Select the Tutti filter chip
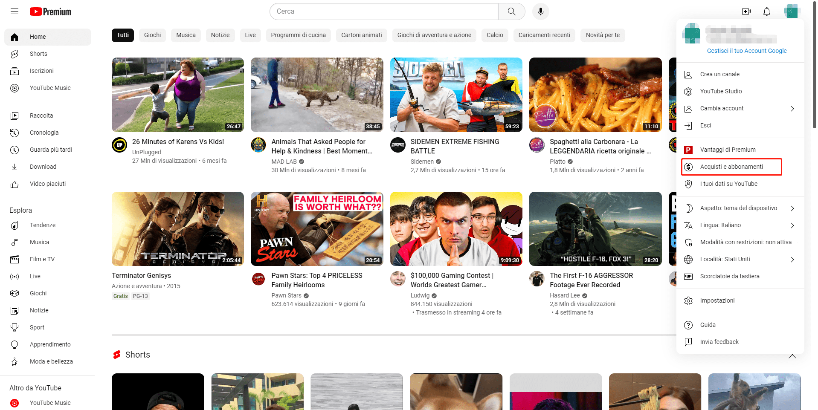This screenshot has height=410, width=818. [123, 35]
